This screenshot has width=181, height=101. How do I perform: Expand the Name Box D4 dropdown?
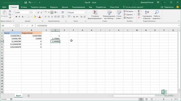click(14, 26)
